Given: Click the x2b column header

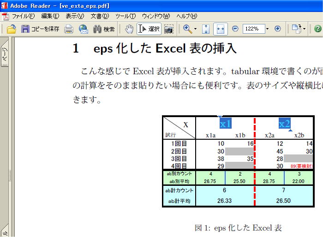Looking at the screenshot, I should pos(299,135).
